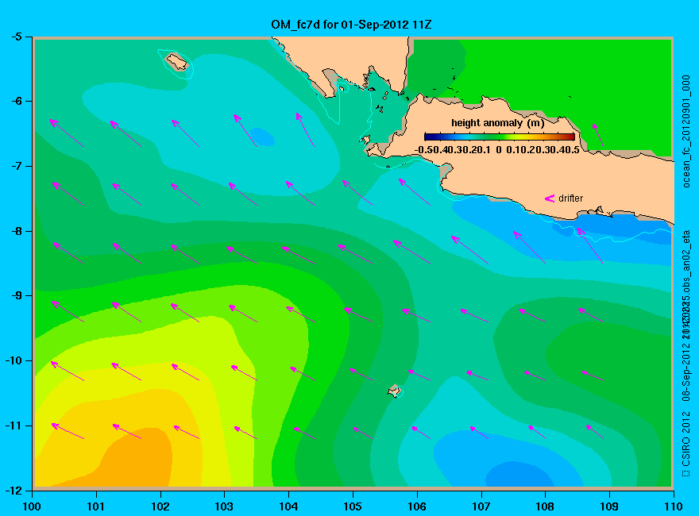Click the y-axis tick label -9

point(16,296)
